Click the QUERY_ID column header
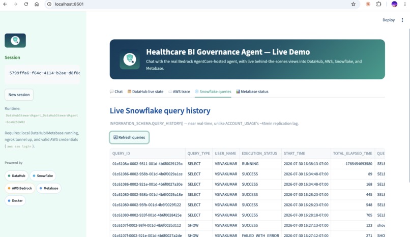This screenshot has height=237, width=410. [x=148, y=154]
